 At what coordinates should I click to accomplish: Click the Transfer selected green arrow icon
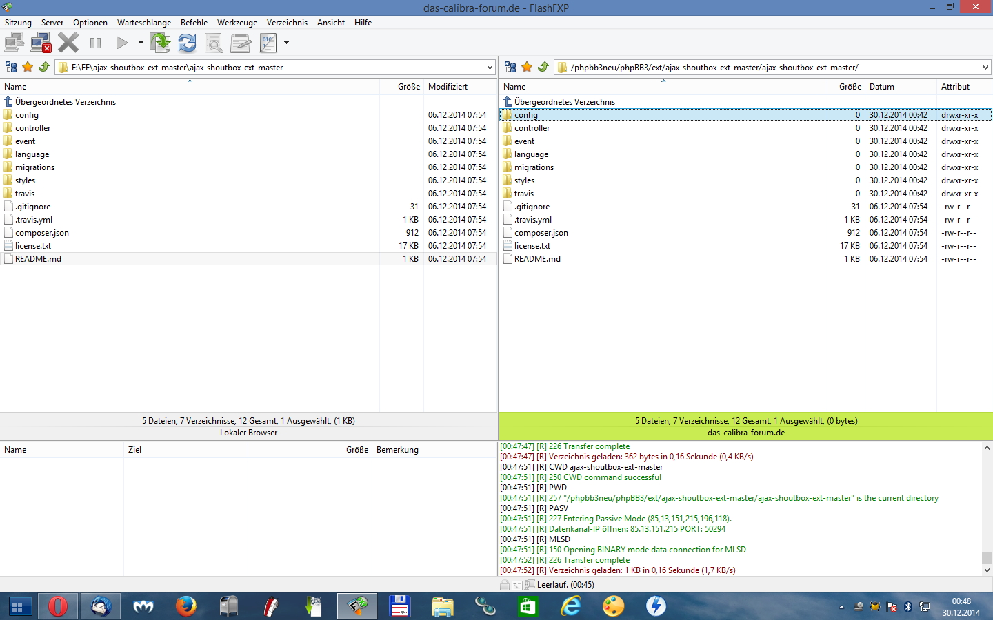(x=160, y=43)
